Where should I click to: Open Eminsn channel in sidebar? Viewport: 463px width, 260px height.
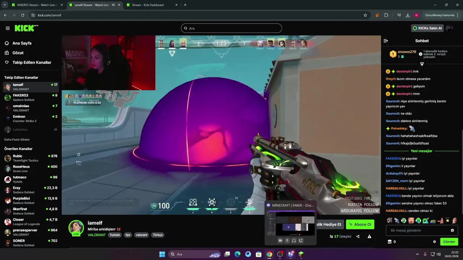coord(31,119)
